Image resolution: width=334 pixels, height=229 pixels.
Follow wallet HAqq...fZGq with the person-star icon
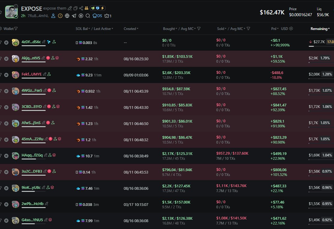click(50, 155)
